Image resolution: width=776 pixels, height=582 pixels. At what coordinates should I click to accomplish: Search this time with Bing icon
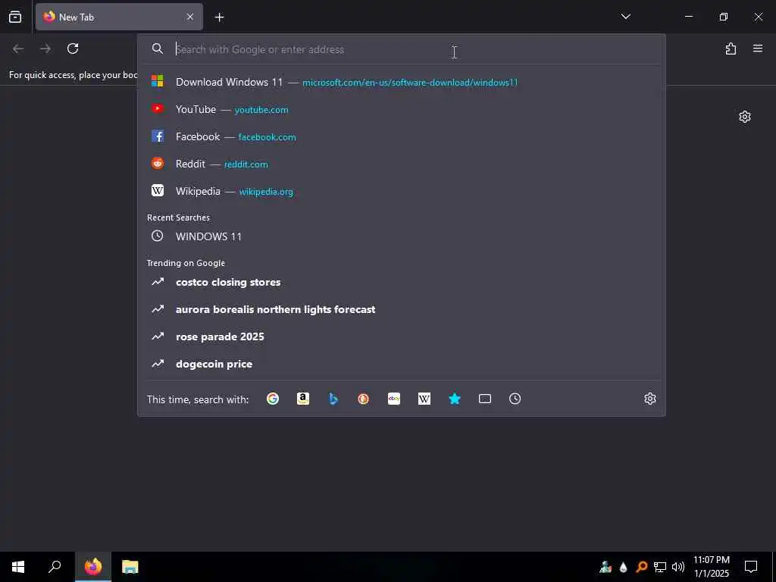333,399
